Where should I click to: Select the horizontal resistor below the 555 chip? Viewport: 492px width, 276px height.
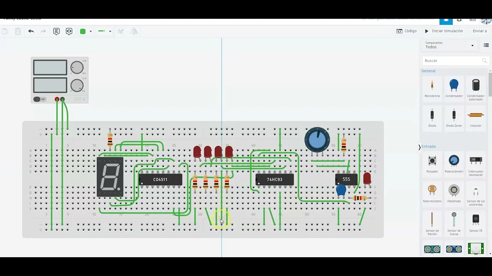pos(359,198)
